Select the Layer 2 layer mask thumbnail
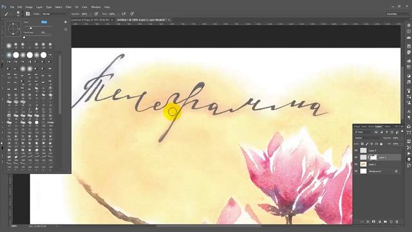 [x=373, y=157]
